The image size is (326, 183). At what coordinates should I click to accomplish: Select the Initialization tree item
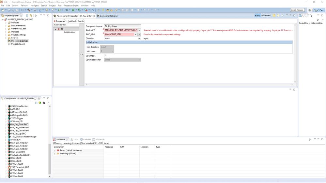point(70,32)
